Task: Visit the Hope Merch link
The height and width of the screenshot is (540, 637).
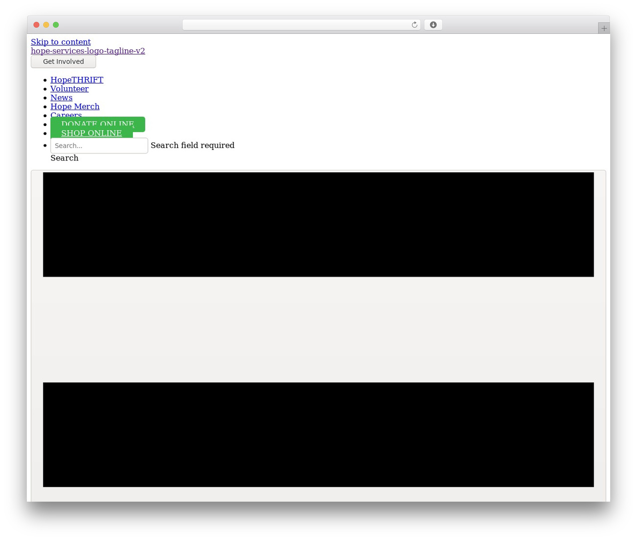Action: pos(75,107)
